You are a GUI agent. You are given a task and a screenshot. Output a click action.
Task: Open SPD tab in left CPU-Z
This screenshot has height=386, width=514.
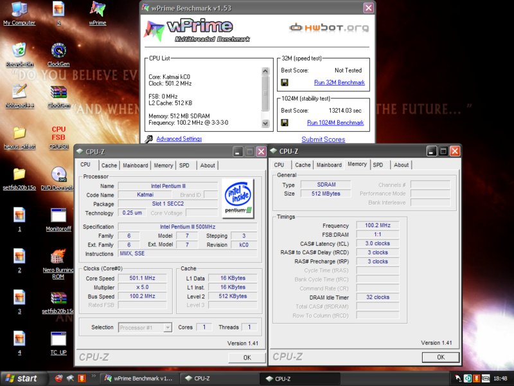click(184, 165)
